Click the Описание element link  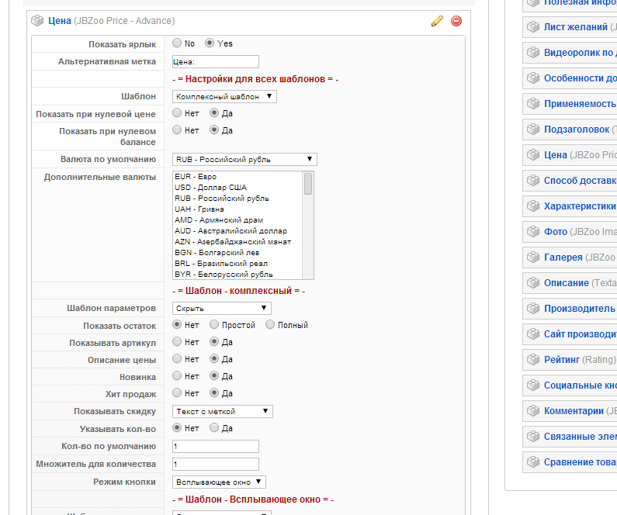(566, 283)
